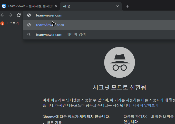Image resolution: width=175 pixels, height=124 pixels.
Task: Close the TeamViewer tab
Action: [x=56, y=6]
